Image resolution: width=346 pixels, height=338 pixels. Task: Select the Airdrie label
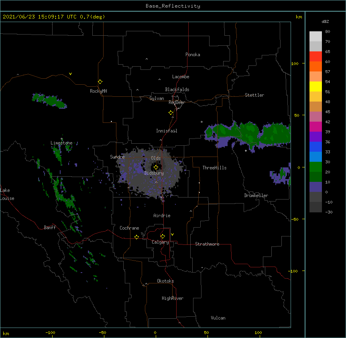pos(162,216)
